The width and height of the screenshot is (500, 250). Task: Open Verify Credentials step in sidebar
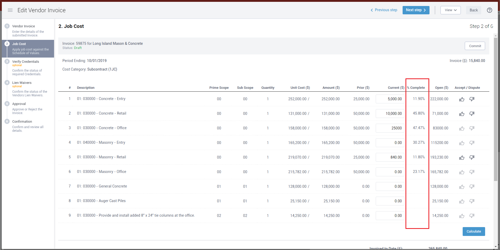pos(26,62)
